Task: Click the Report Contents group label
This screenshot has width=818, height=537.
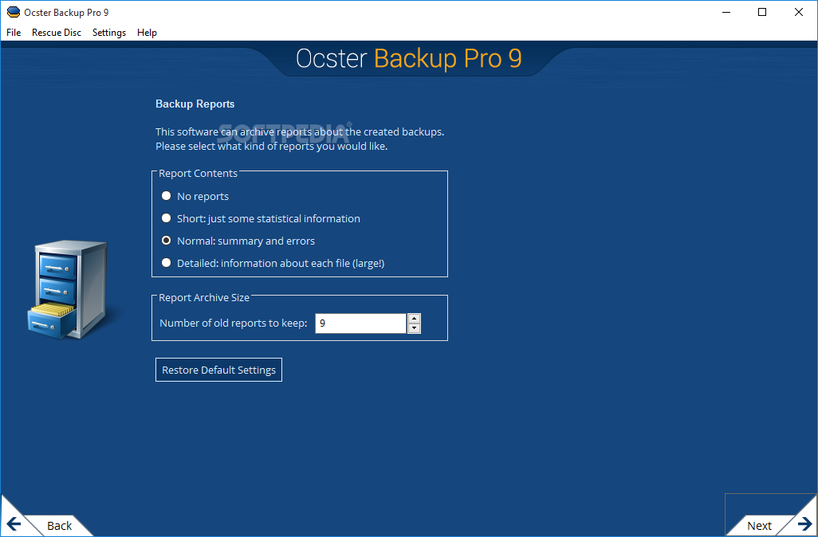Action: tap(198, 173)
